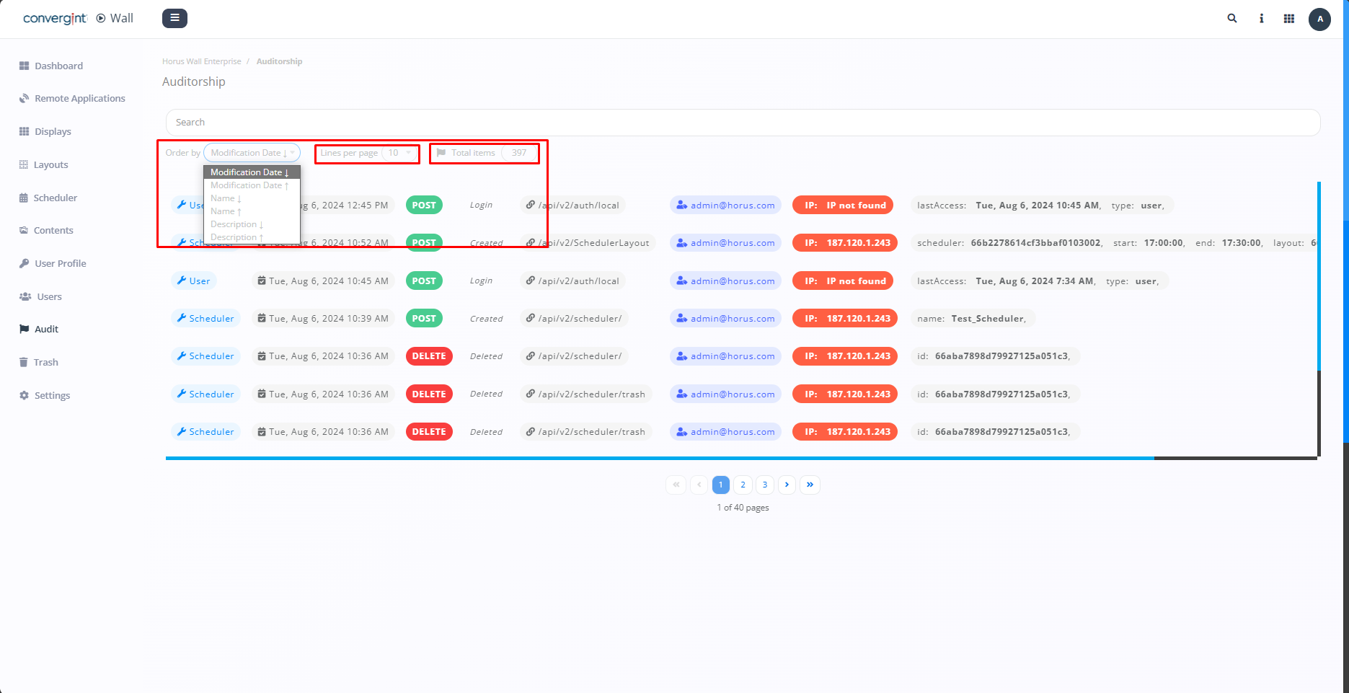
Task: Jump to the last page button
Action: (810, 485)
